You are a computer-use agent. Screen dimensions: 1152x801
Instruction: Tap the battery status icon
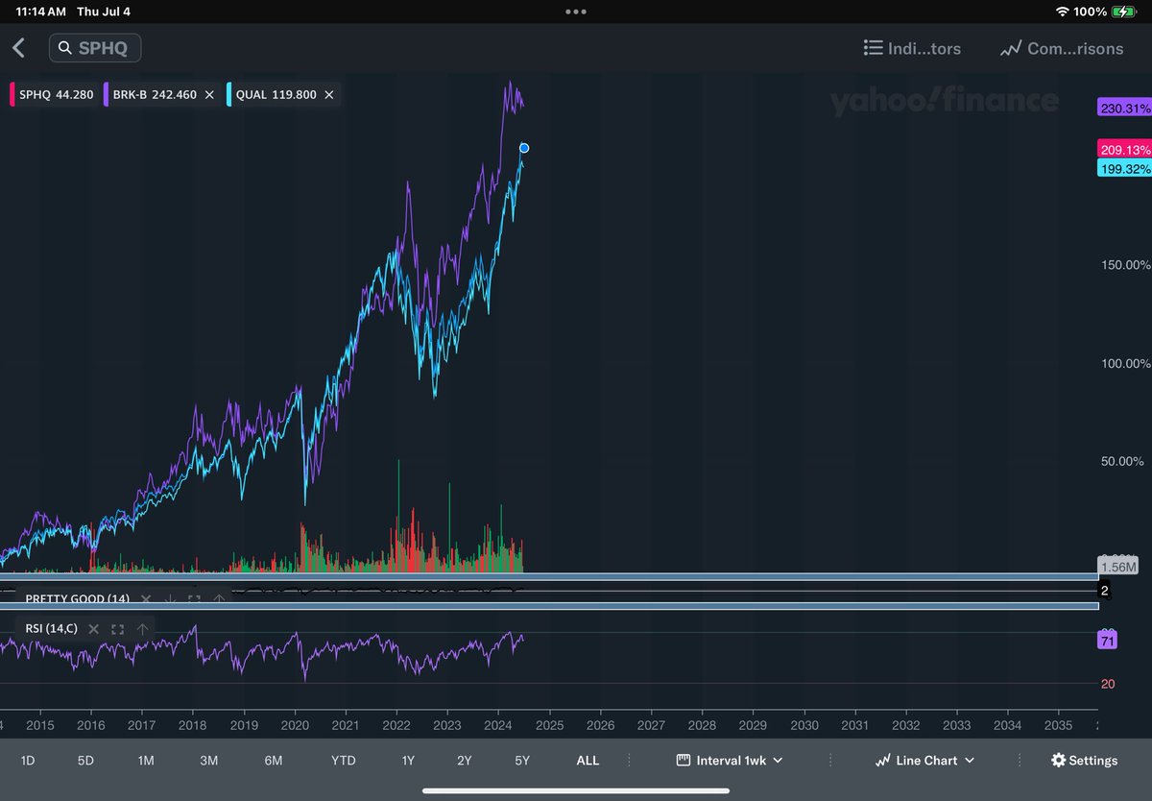(x=1123, y=12)
